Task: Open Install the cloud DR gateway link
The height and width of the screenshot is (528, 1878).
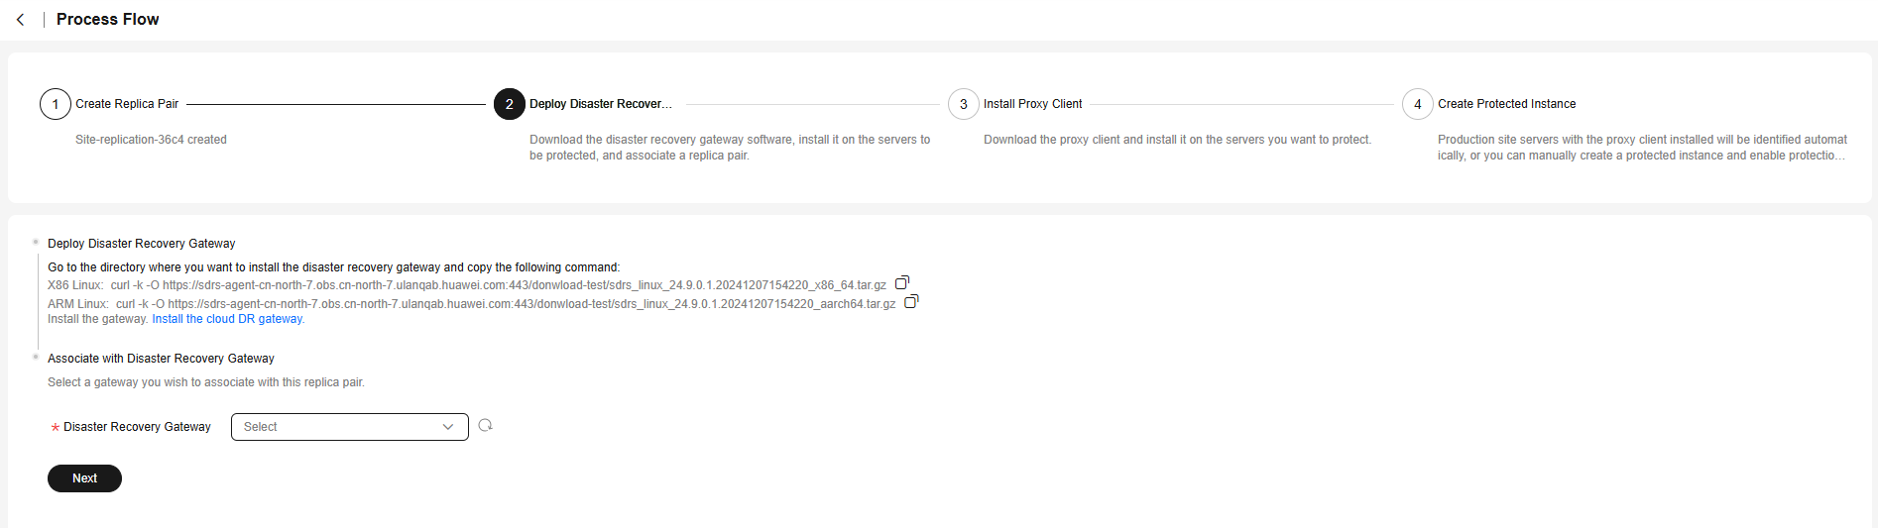Action: point(228,319)
